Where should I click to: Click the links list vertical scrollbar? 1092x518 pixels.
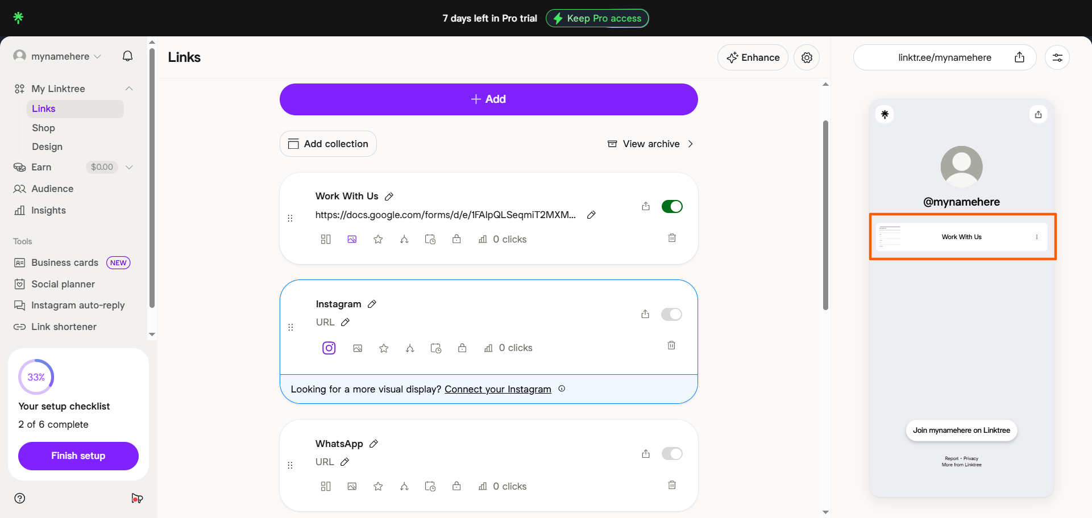tap(825, 215)
